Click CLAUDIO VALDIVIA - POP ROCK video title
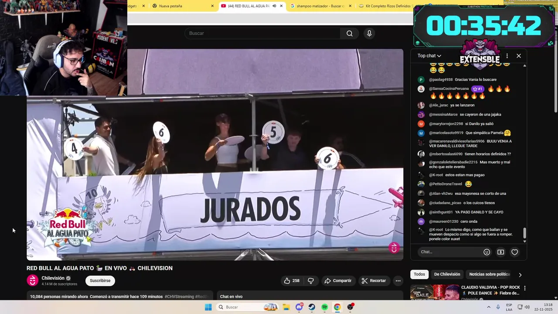Screen dimensions: 558x314 (490, 290)
